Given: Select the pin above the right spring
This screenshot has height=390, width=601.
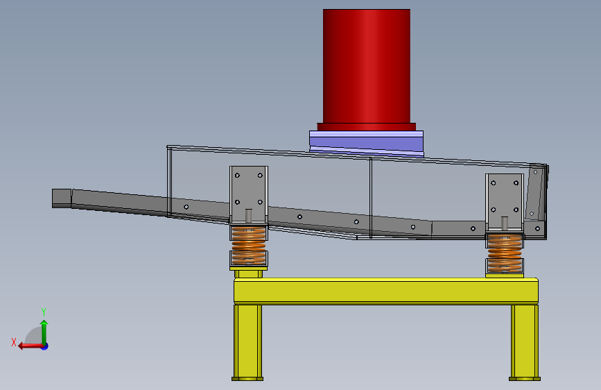Looking at the screenshot, I should 505,223.
